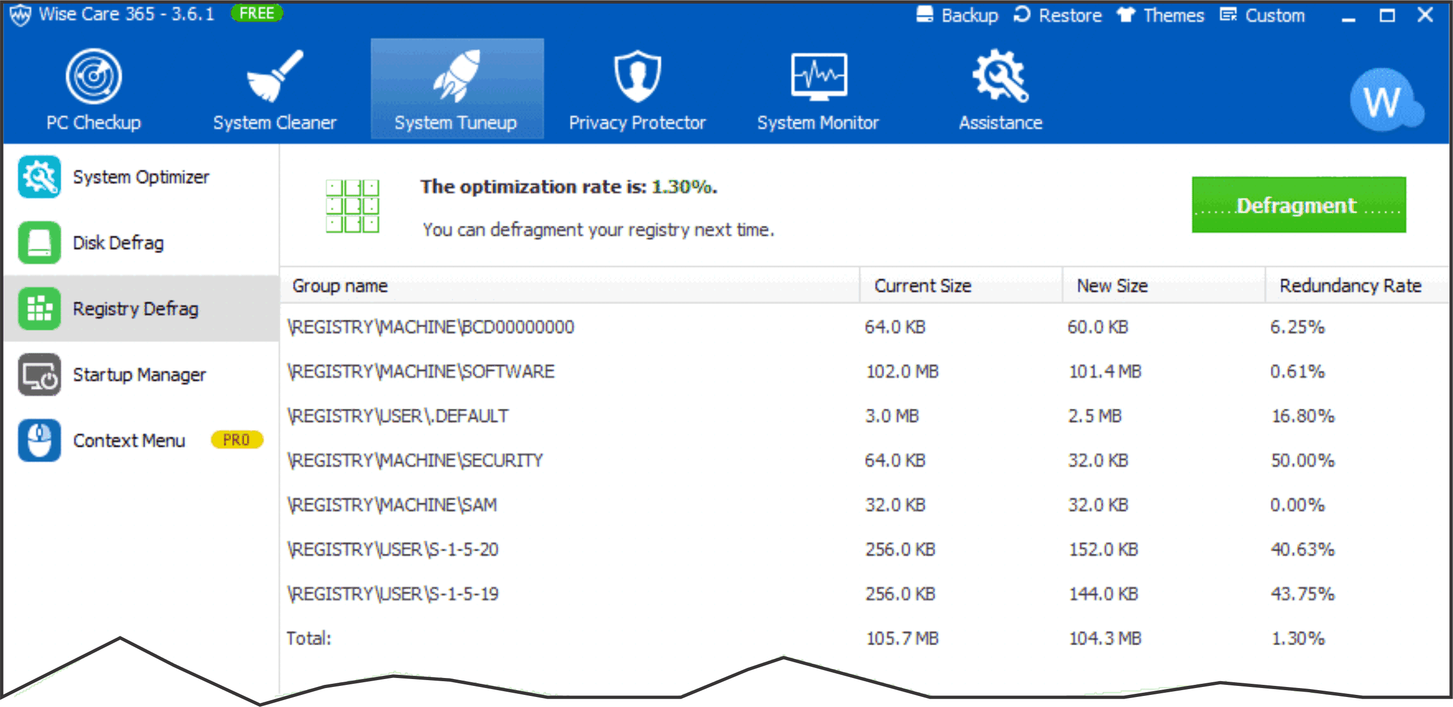1453x707 pixels.
Task: Click the 102.0 MB current size value
Action: click(x=902, y=372)
